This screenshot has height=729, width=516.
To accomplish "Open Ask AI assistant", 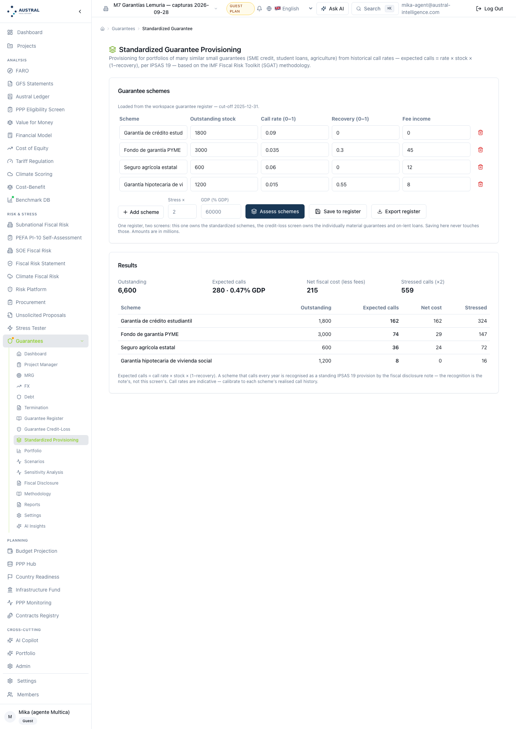I will 333,9.
